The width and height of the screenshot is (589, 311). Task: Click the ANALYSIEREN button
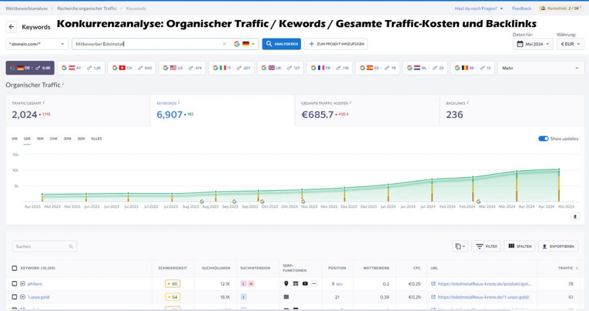tap(281, 44)
